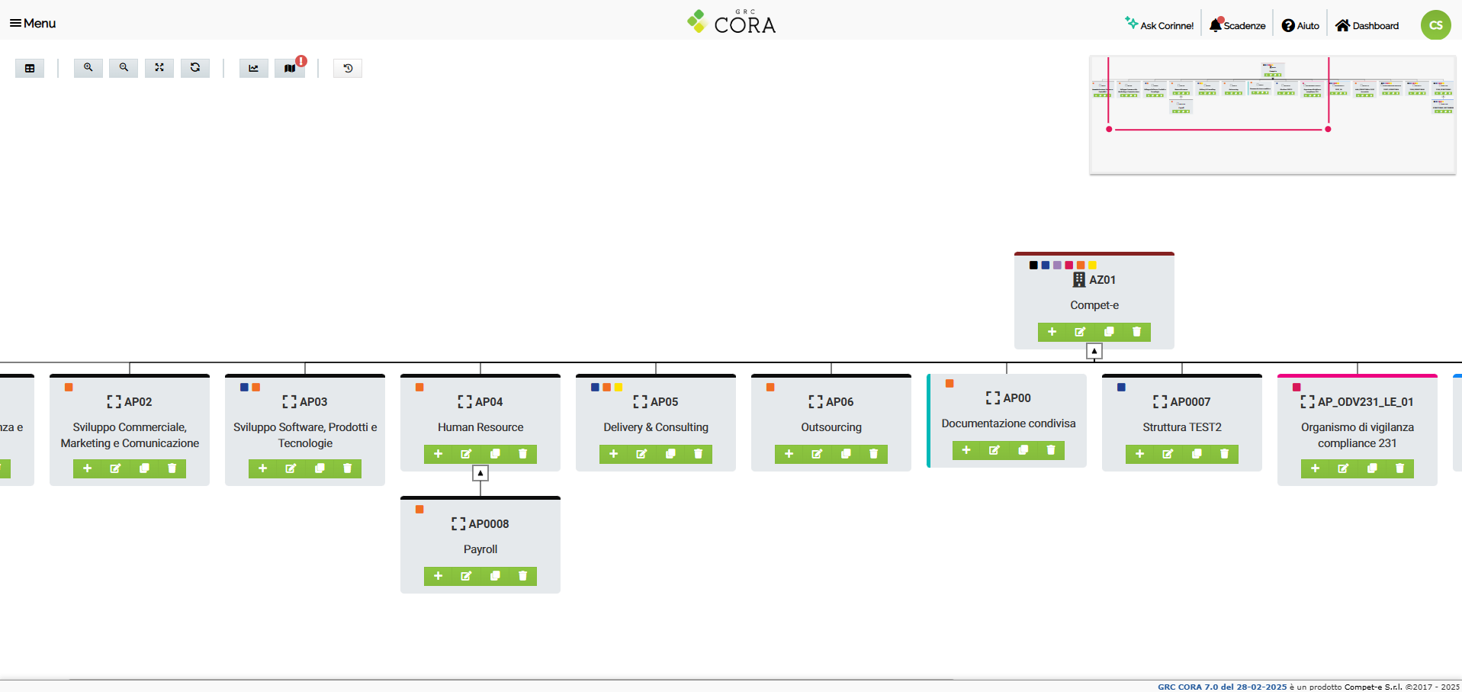The image size is (1462, 692).
Task: Collapse the Payroll branch under AP04
Action: pos(480,472)
